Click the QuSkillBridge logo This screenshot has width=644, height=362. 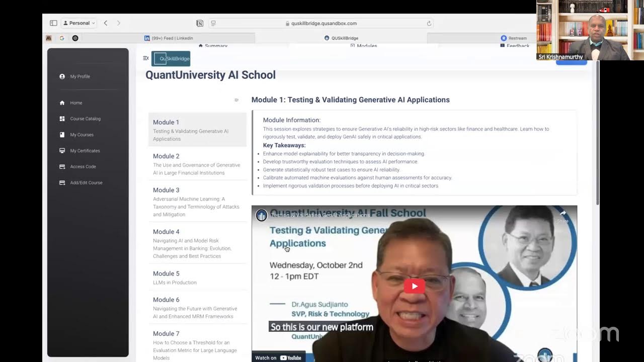tap(171, 58)
